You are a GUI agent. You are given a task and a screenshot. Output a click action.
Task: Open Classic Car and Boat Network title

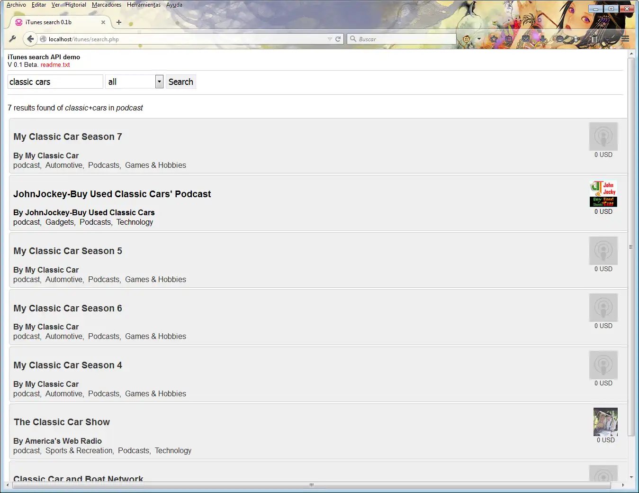click(78, 478)
